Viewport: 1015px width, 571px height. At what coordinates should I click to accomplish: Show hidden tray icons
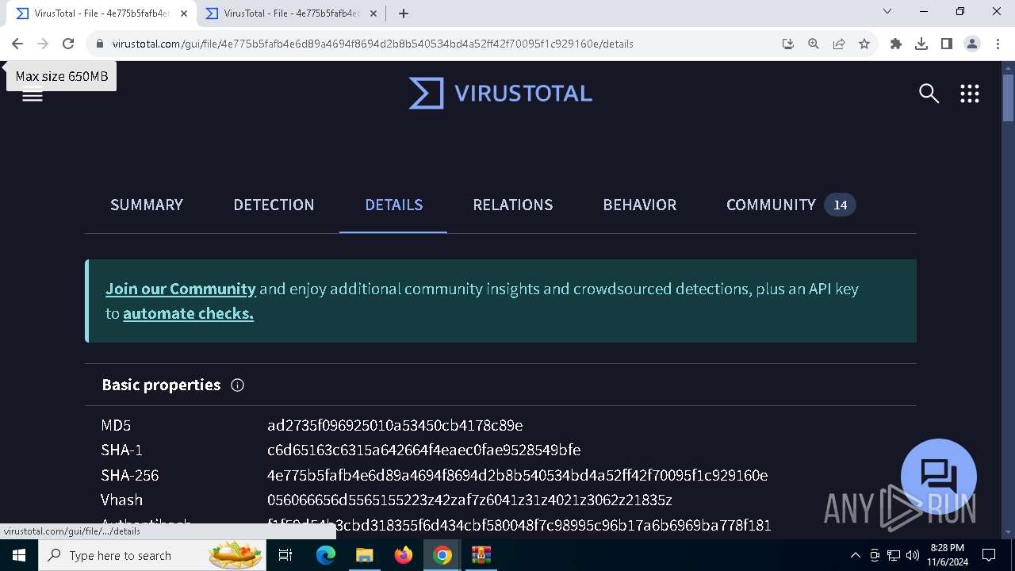coord(855,555)
